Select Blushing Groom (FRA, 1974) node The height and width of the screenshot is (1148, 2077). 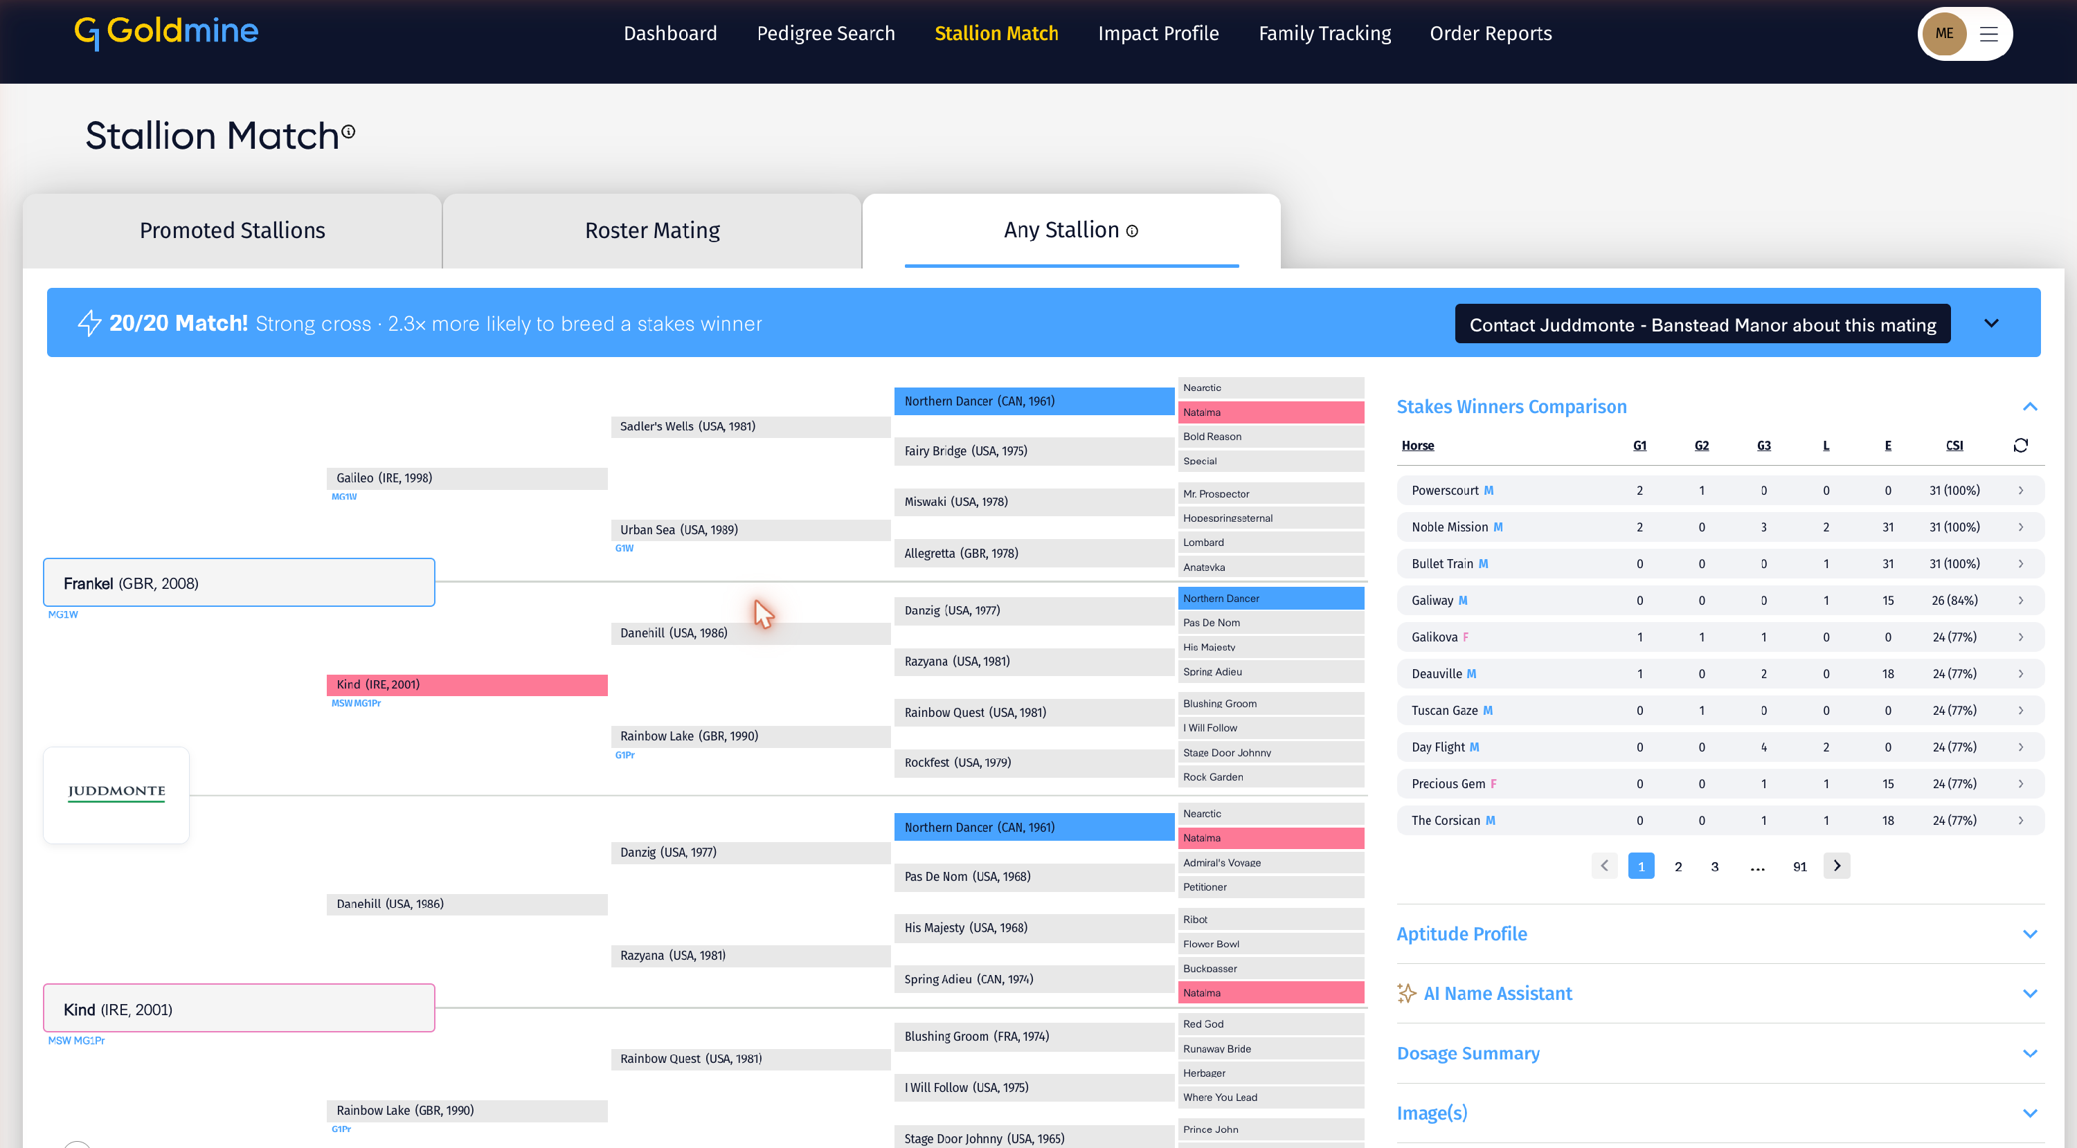click(1034, 1037)
